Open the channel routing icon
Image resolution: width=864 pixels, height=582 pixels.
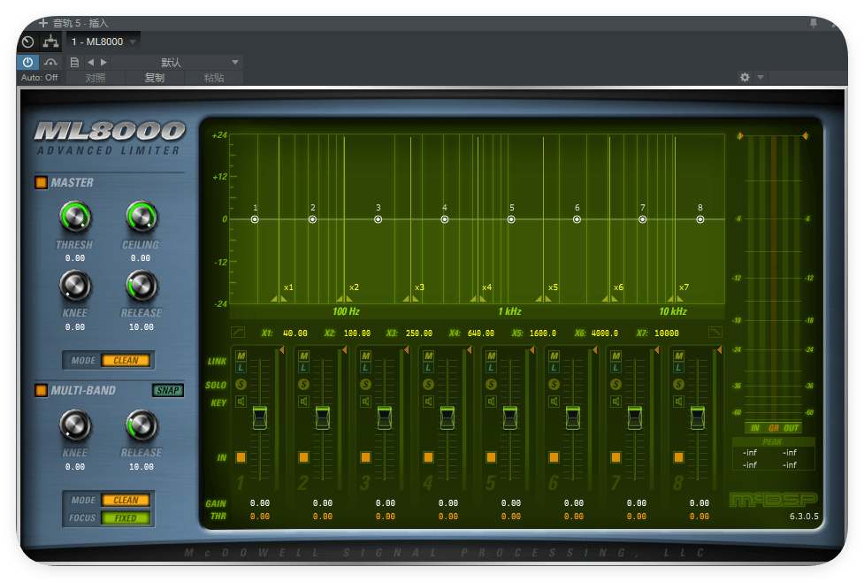[50, 42]
